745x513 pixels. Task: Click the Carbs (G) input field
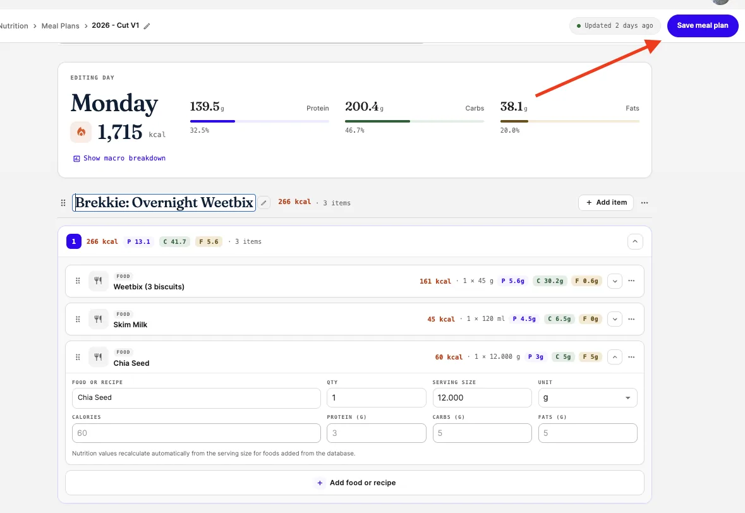[482, 433]
